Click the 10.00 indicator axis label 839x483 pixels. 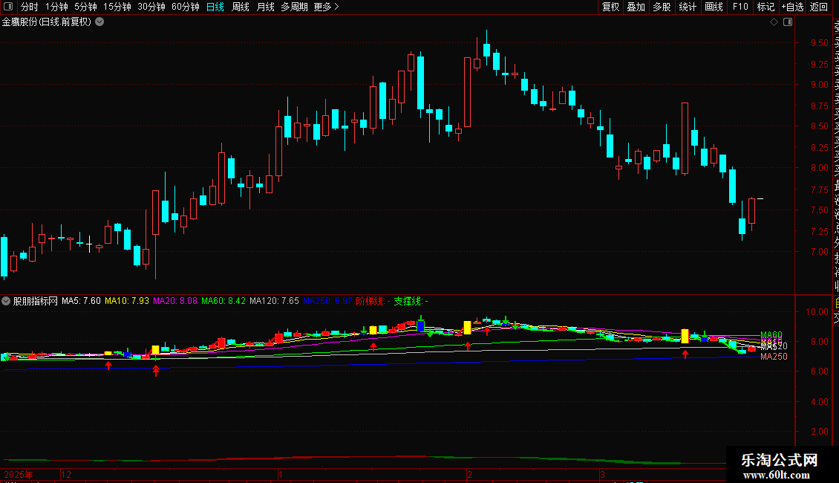click(x=817, y=311)
